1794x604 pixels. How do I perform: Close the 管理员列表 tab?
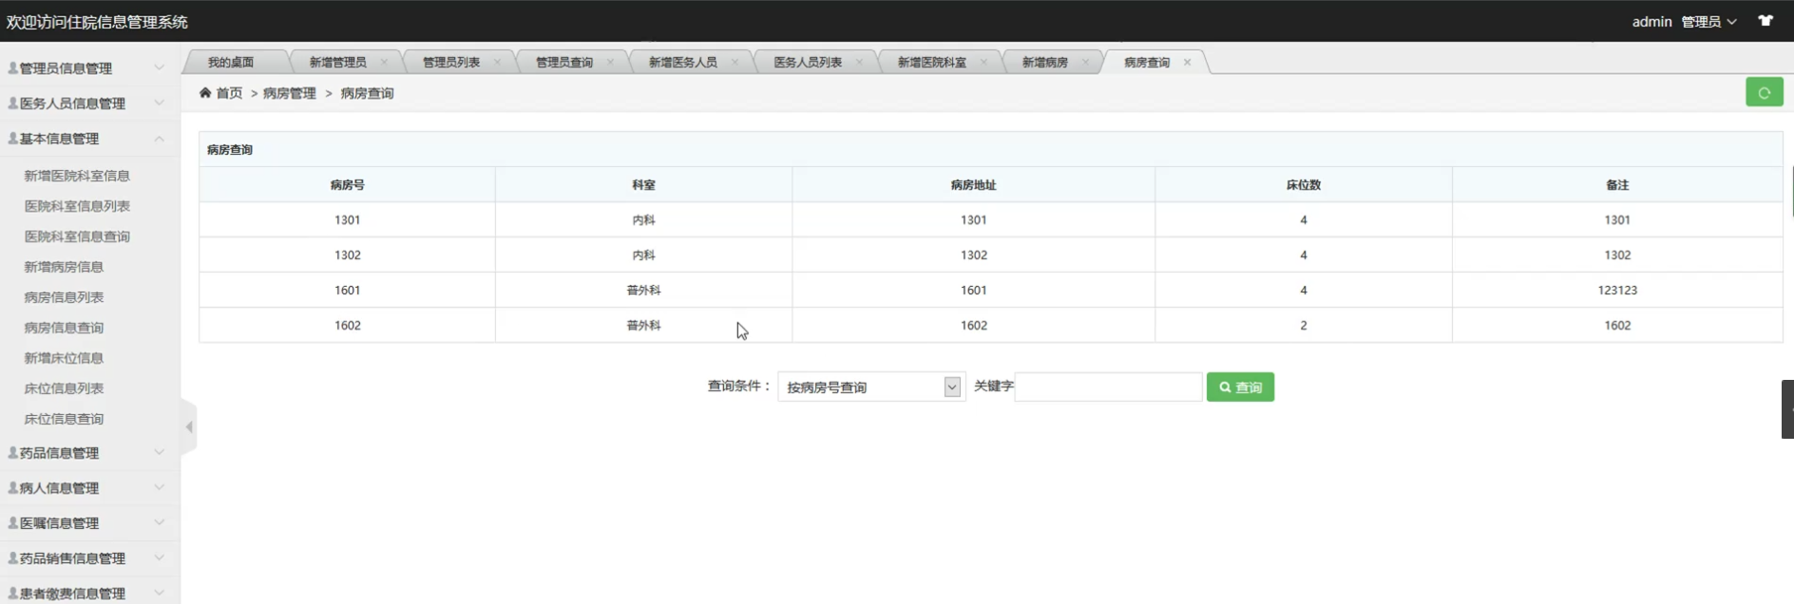(x=497, y=63)
